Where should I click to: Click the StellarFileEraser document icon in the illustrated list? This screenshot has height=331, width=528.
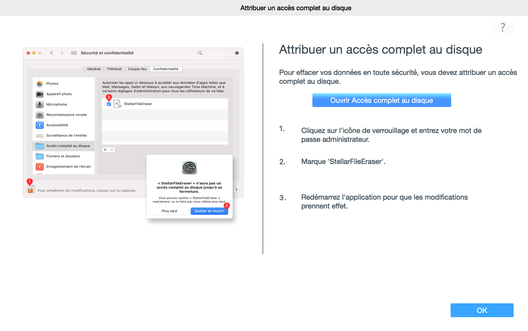(117, 104)
